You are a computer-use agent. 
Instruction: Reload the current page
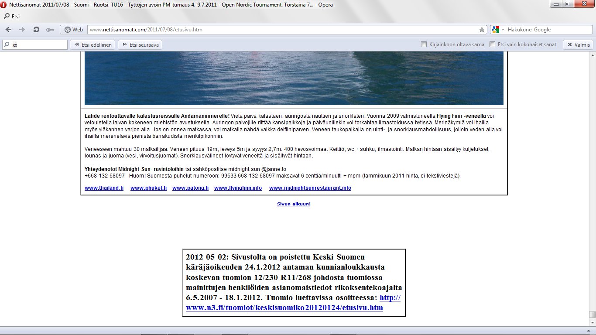pyautogui.click(x=36, y=30)
